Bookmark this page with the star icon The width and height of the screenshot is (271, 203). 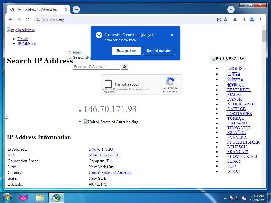click(x=225, y=20)
